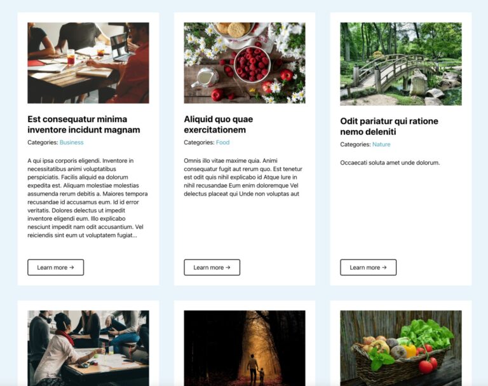488x386 pixels.
Task: Open the group around table image
Action: (88, 348)
